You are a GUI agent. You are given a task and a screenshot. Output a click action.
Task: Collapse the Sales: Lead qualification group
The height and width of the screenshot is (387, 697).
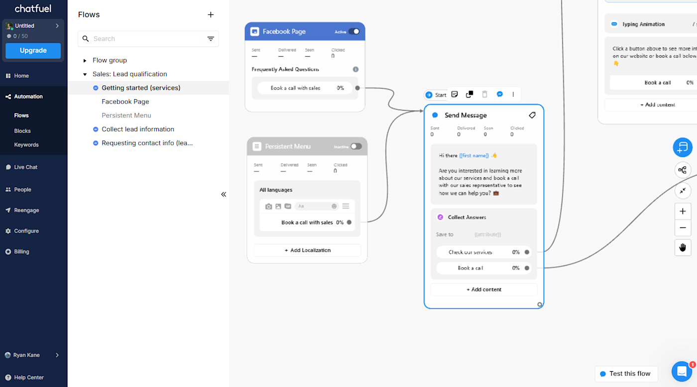coord(85,74)
